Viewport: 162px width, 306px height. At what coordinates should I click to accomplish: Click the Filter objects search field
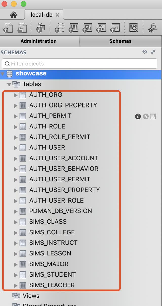pos(79,64)
